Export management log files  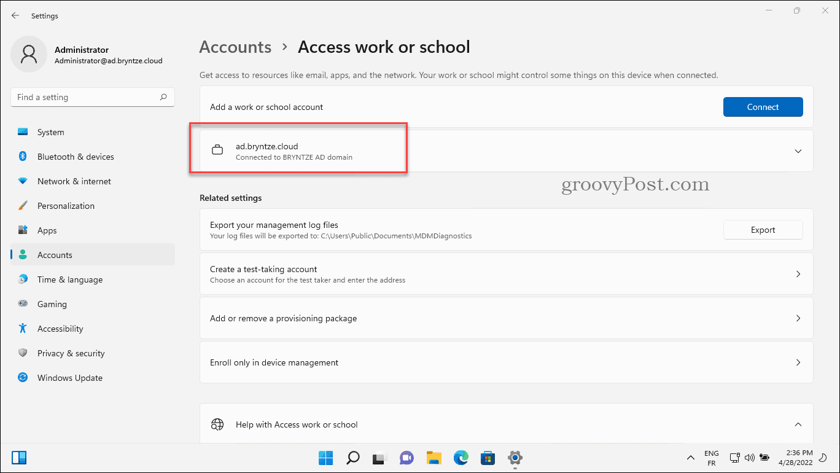point(763,230)
